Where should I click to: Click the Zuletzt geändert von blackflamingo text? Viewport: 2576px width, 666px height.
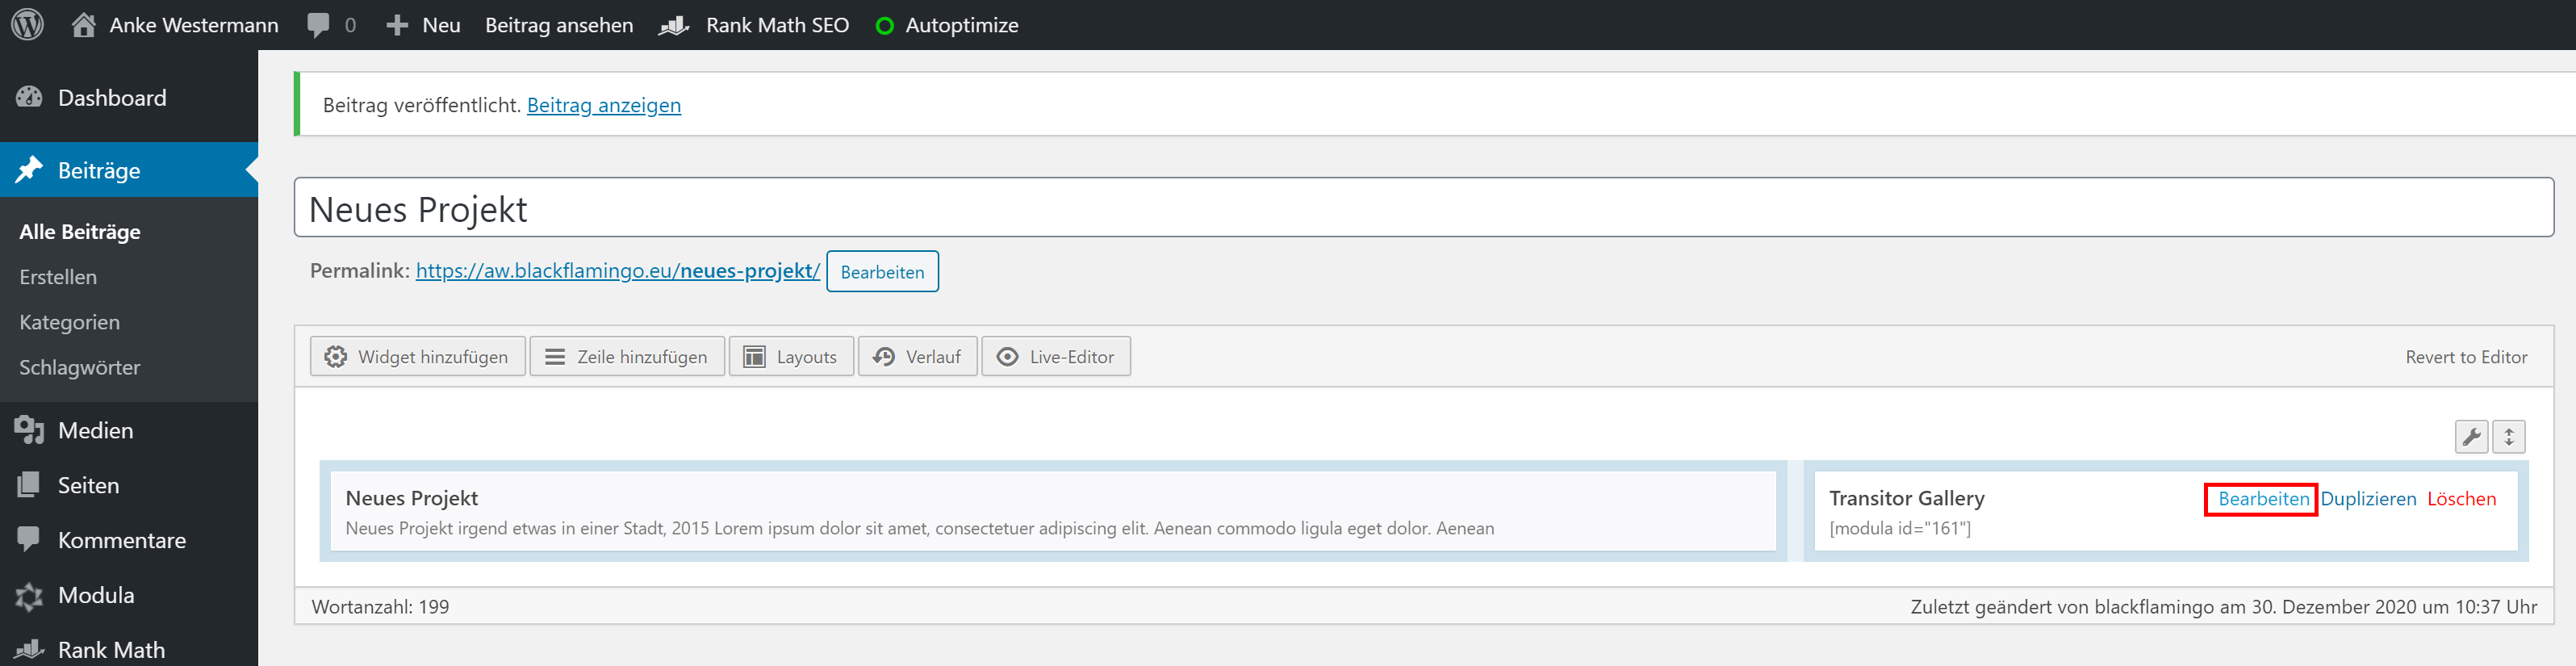click(x=2223, y=607)
